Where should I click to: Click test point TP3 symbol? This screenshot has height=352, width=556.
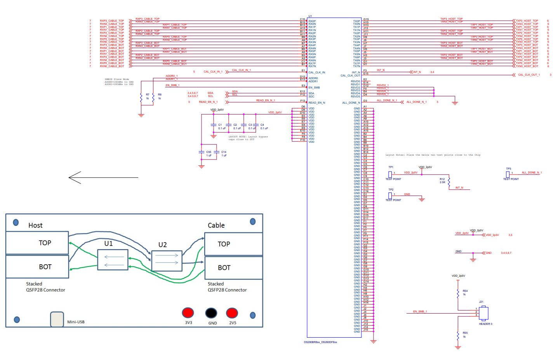507,174
